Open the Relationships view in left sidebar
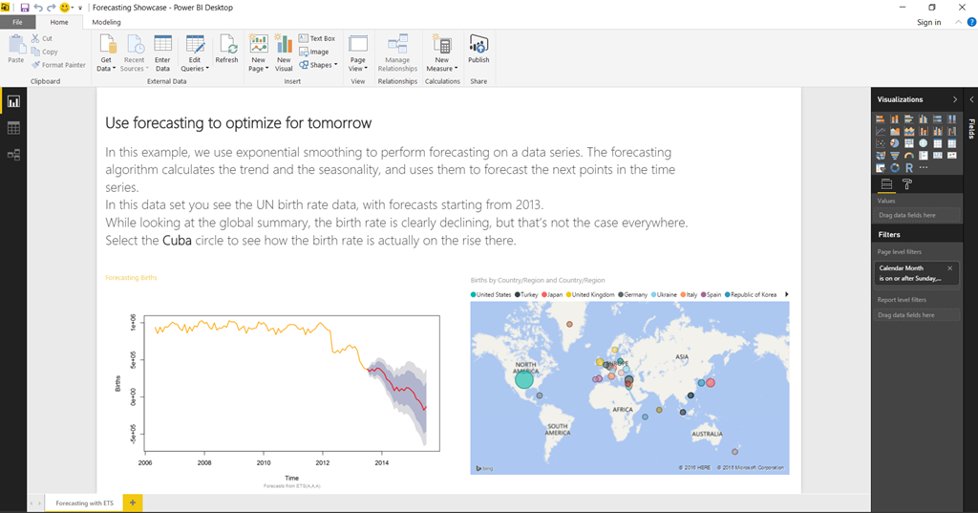This screenshot has width=978, height=513. tap(13, 155)
